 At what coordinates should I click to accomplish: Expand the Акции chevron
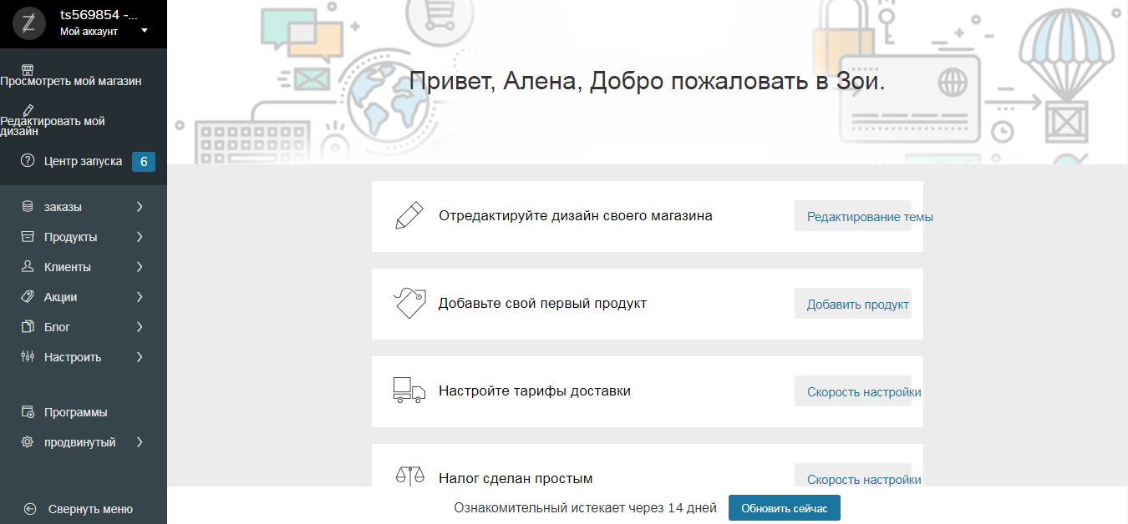(x=140, y=297)
